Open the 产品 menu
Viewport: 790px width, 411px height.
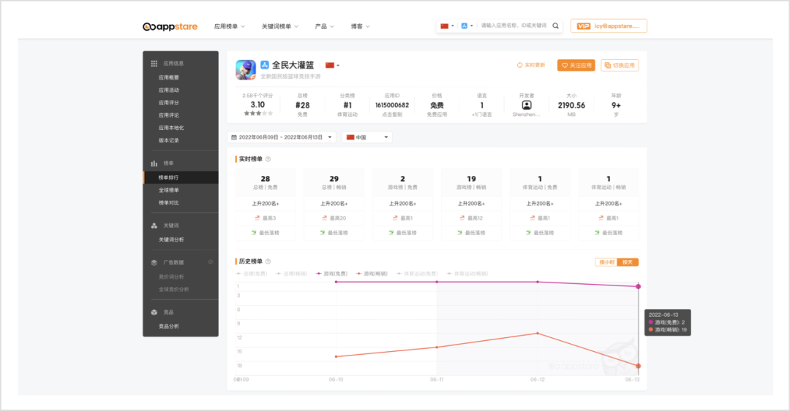325,26
